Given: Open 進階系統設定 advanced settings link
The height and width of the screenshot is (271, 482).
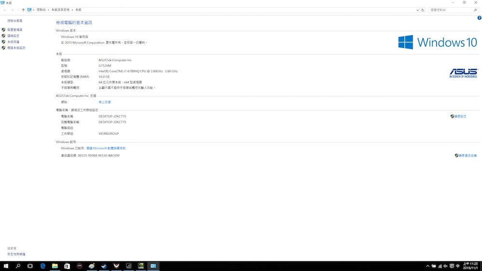Looking at the screenshot, I should click(16, 48).
